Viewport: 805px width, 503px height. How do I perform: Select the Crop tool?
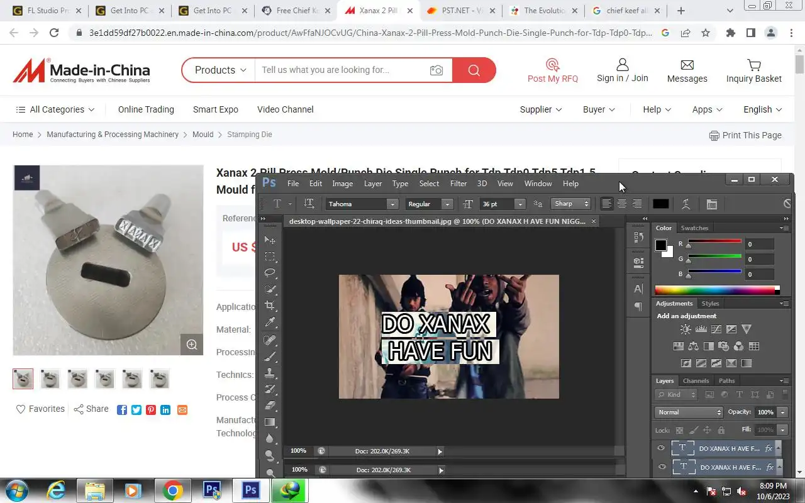point(270,306)
